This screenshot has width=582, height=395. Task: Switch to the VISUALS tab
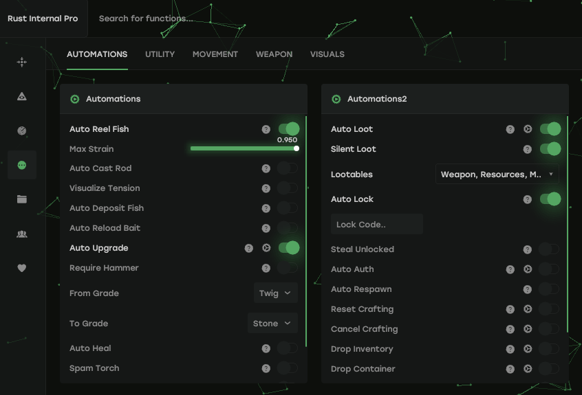pyautogui.click(x=327, y=54)
